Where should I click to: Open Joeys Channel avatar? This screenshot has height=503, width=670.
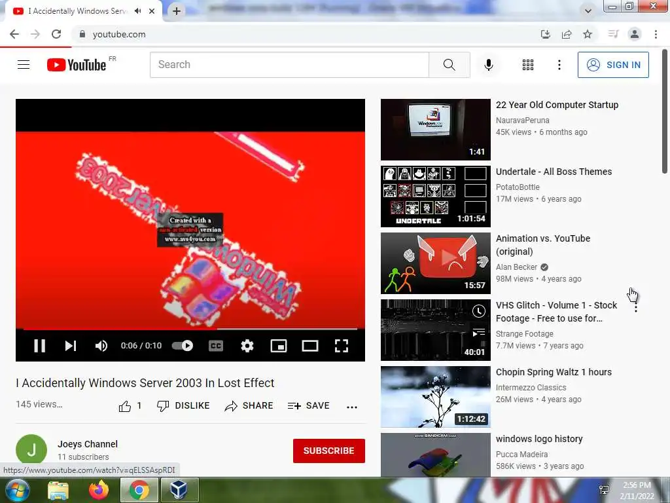[31, 450]
